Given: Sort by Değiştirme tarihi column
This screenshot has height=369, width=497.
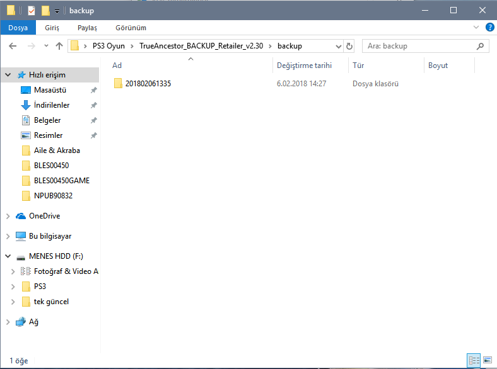Looking at the screenshot, I should 310,65.
